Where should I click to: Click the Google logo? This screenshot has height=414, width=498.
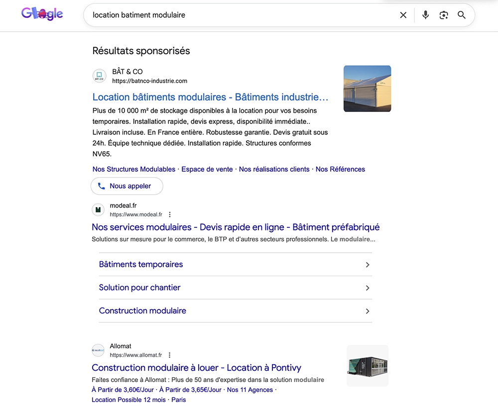pyautogui.click(x=42, y=14)
